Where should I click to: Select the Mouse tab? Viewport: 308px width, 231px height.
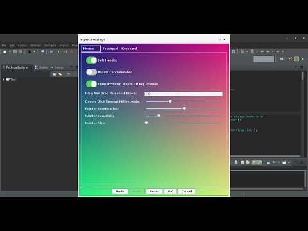coord(90,49)
